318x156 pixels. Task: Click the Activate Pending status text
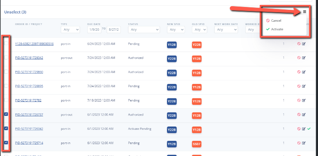[140, 129]
